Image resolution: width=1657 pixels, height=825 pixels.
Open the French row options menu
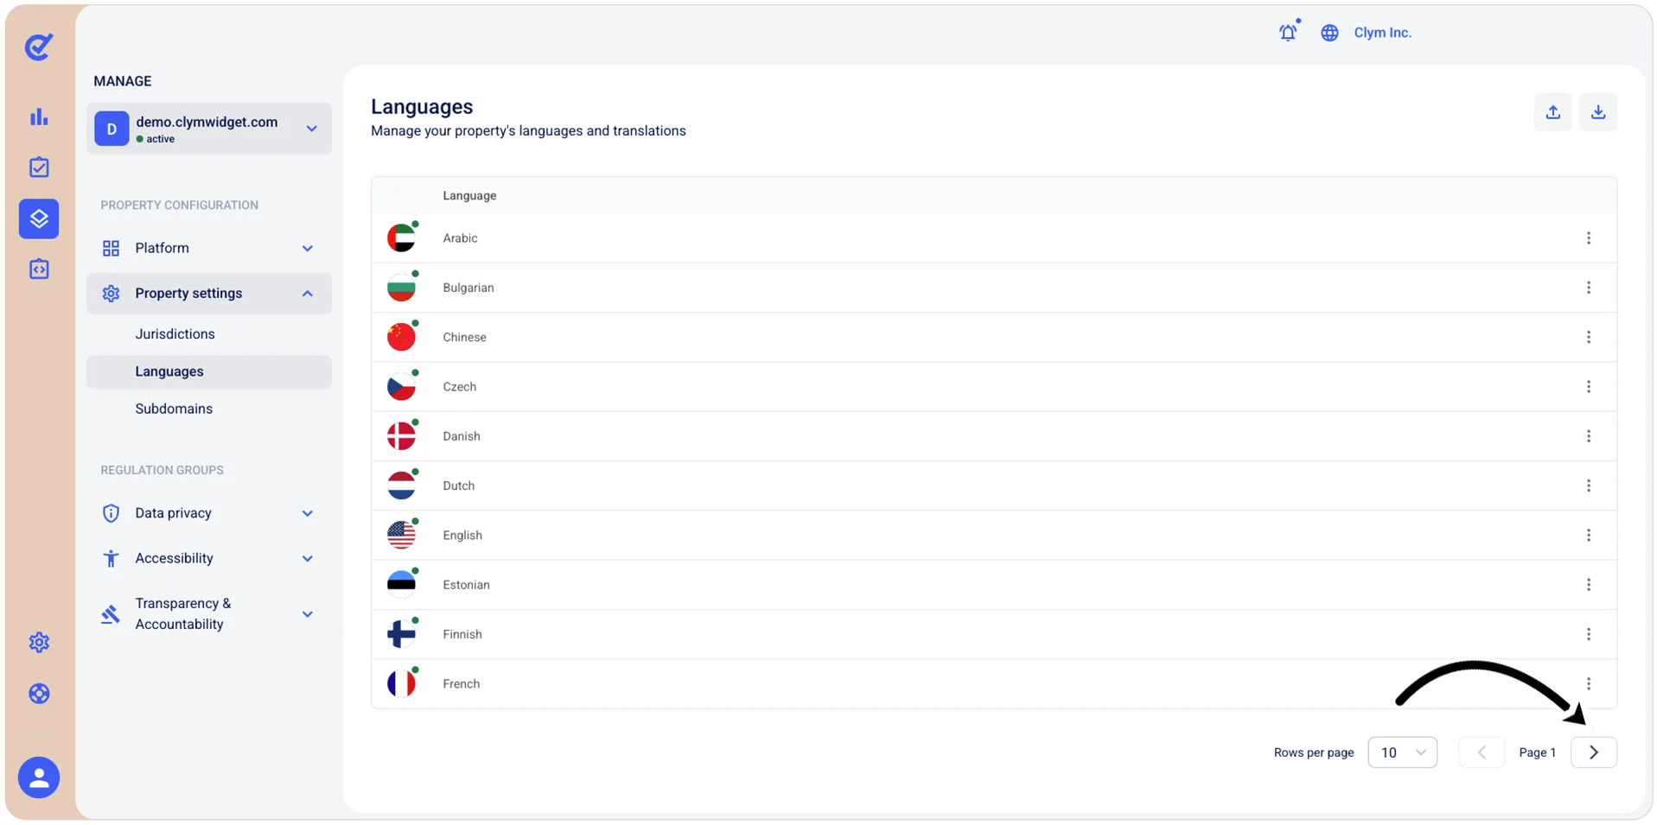tap(1589, 683)
